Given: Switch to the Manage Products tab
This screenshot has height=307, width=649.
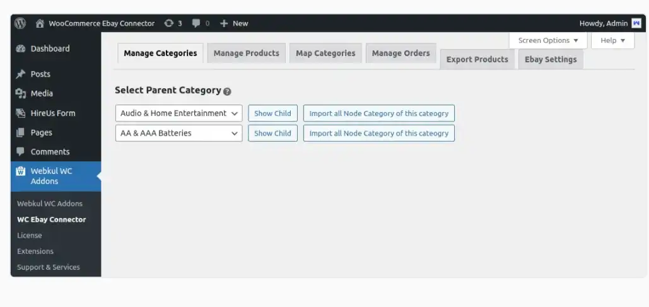Looking at the screenshot, I should [246, 53].
